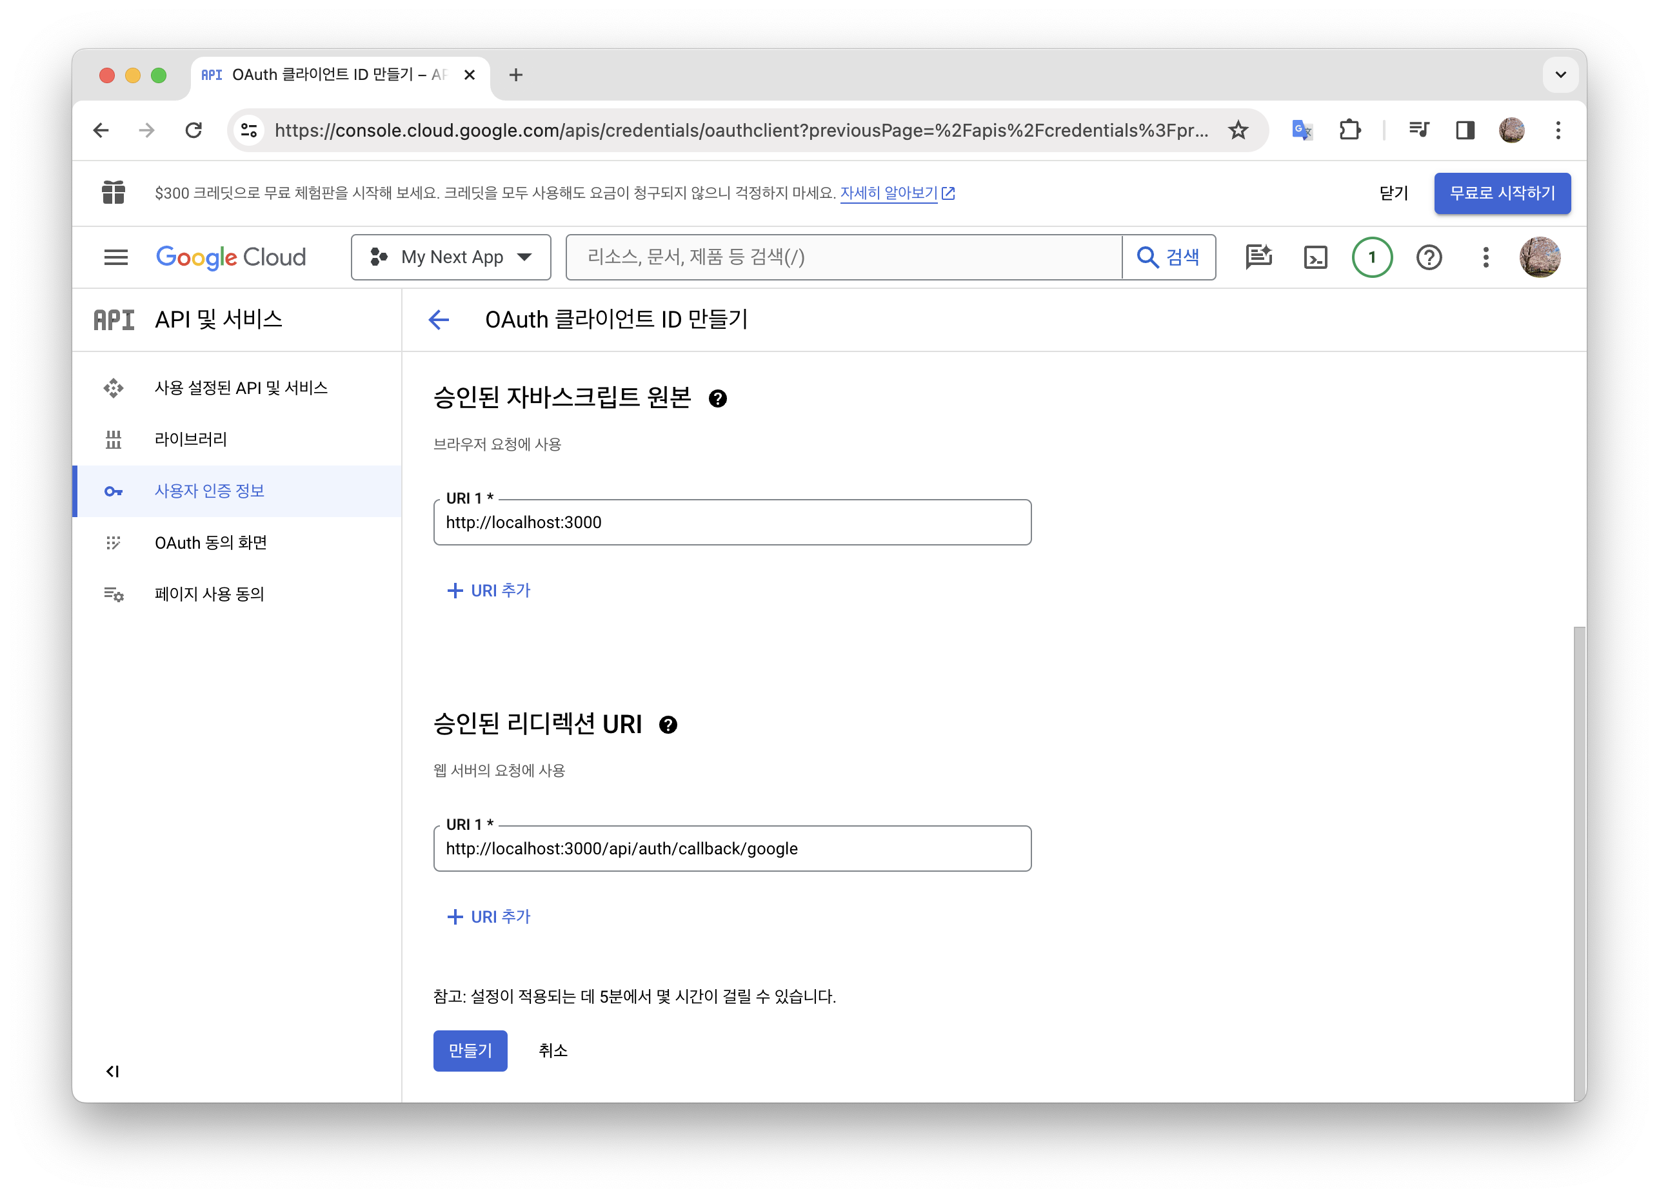Bookmark this page with star icon

(x=1238, y=130)
